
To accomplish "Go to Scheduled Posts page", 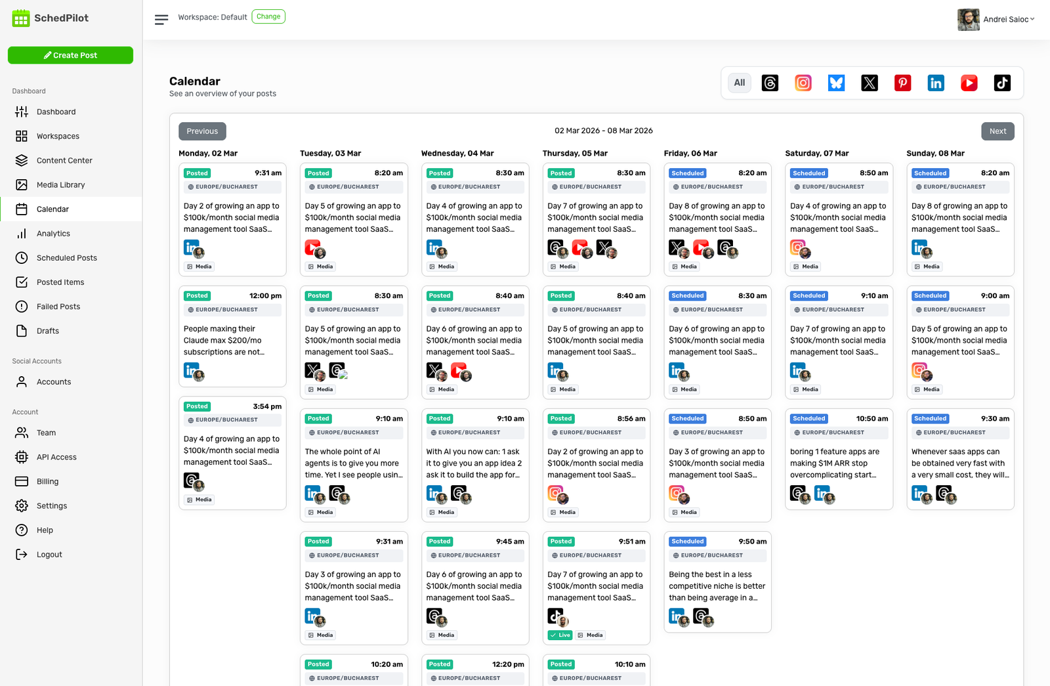I will pos(66,258).
